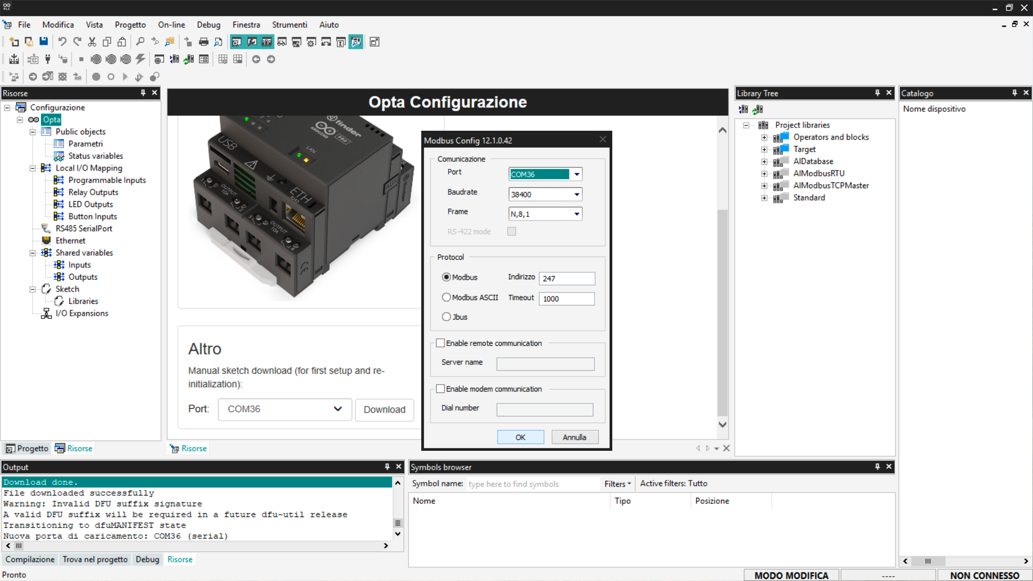Open the Frame dropdown showing N,8,1
Viewport: 1033px width, 581px height.
576,214
